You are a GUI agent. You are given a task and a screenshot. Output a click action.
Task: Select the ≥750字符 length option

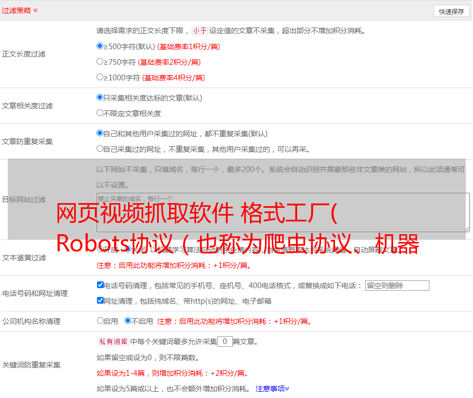[100, 62]
